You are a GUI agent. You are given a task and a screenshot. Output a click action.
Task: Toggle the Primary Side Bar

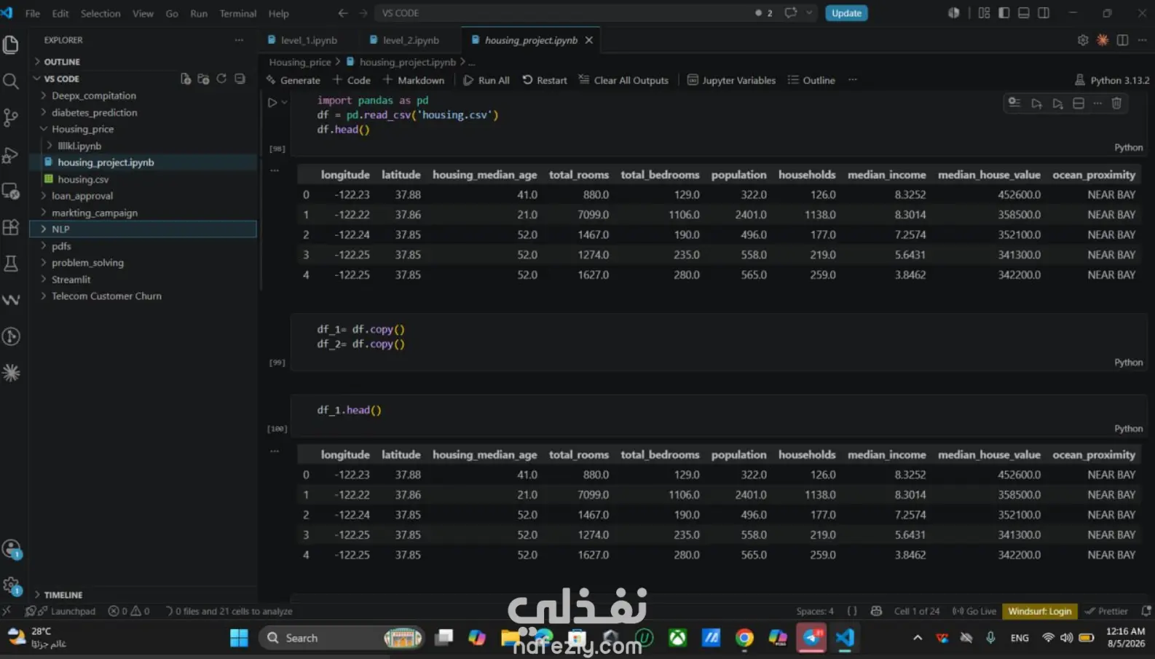(1004, 13)
